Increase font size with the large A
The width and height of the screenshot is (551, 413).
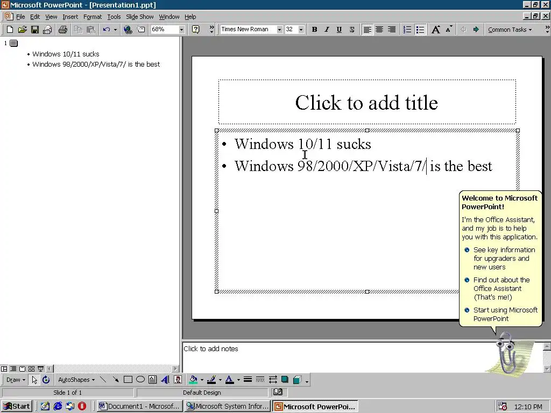pos(436,30)
